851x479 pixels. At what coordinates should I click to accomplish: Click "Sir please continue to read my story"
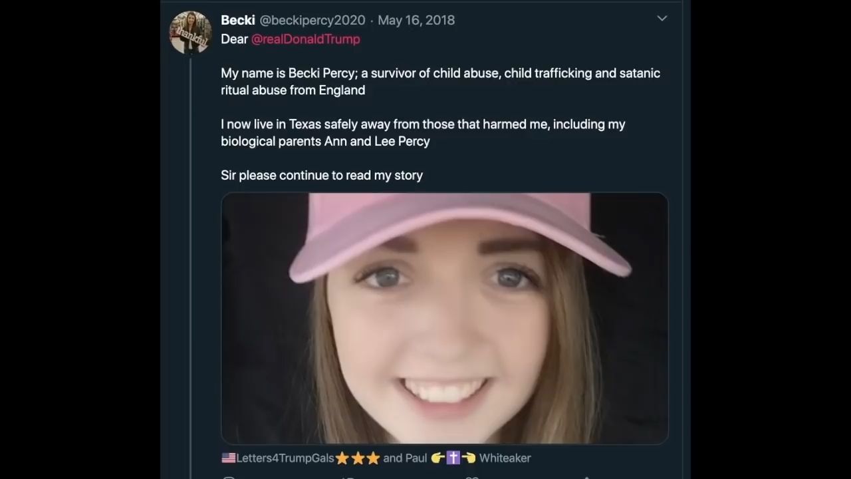coord(322,175)
